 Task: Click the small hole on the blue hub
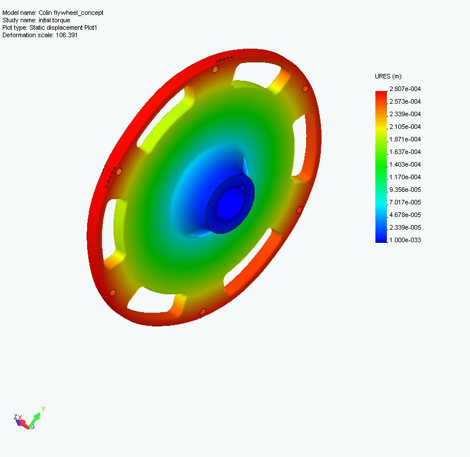tap(243, 187)
